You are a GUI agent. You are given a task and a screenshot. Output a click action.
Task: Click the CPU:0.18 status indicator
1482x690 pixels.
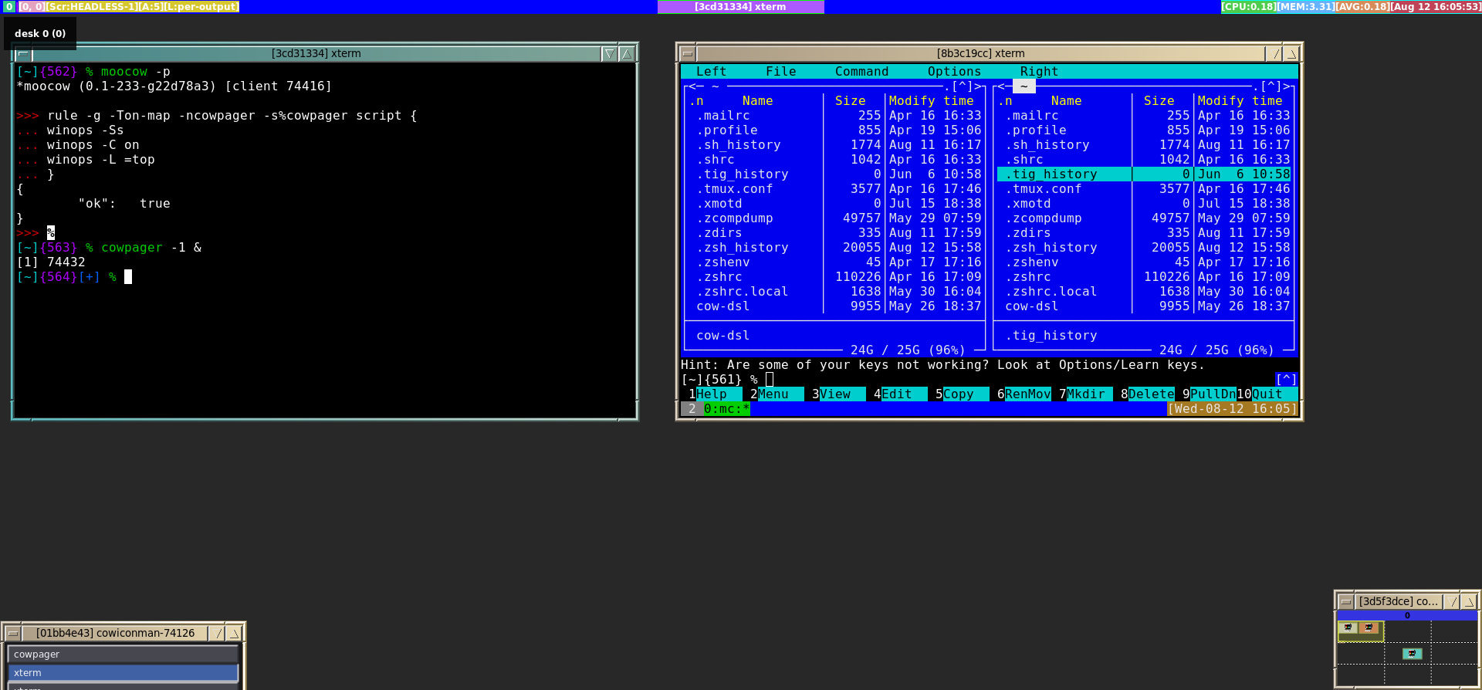(x=1248, y=7)
